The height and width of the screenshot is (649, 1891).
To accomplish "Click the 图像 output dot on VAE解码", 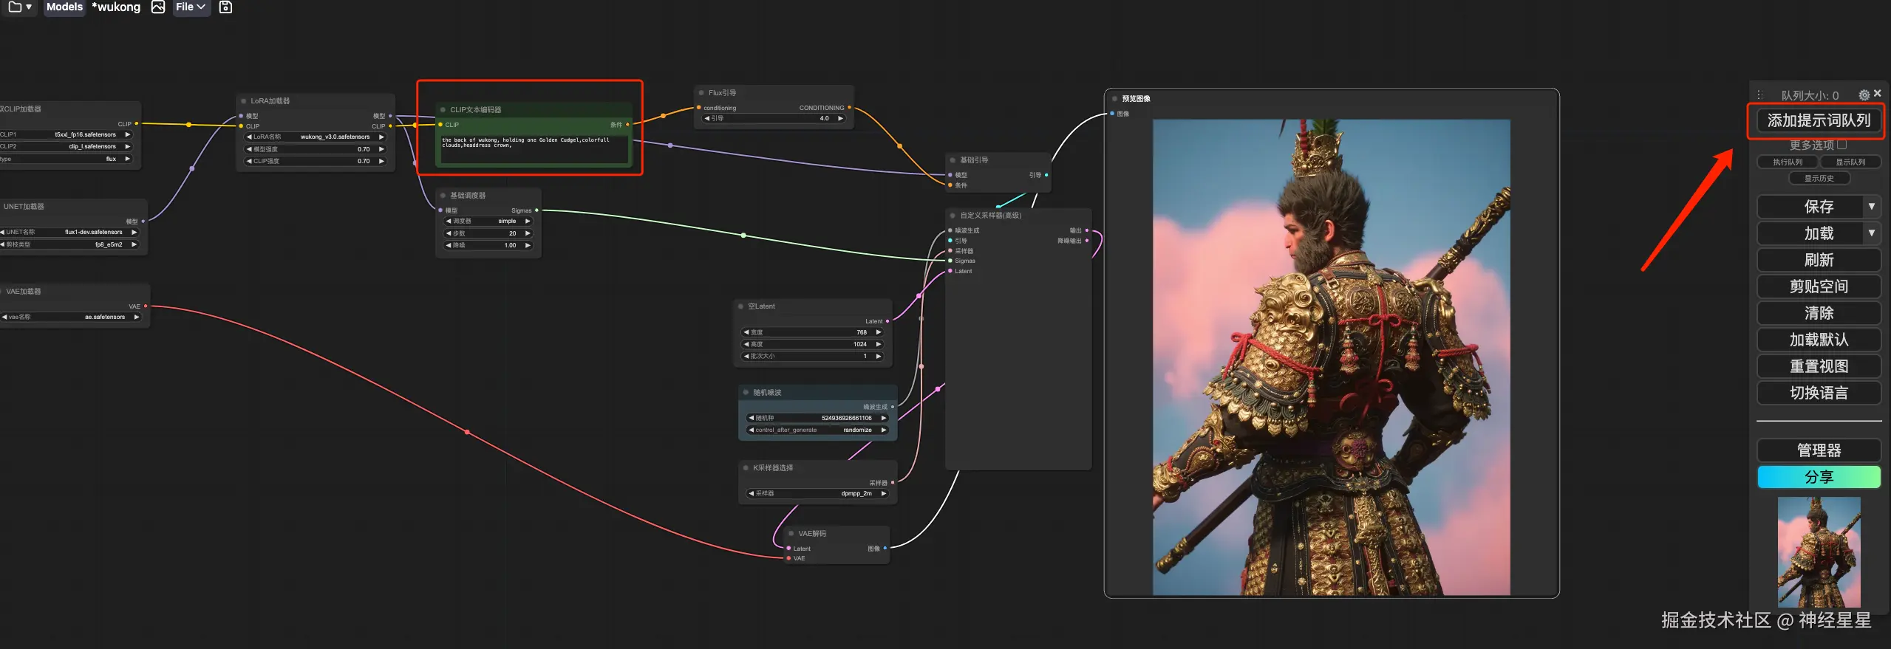I will (885, 548).
